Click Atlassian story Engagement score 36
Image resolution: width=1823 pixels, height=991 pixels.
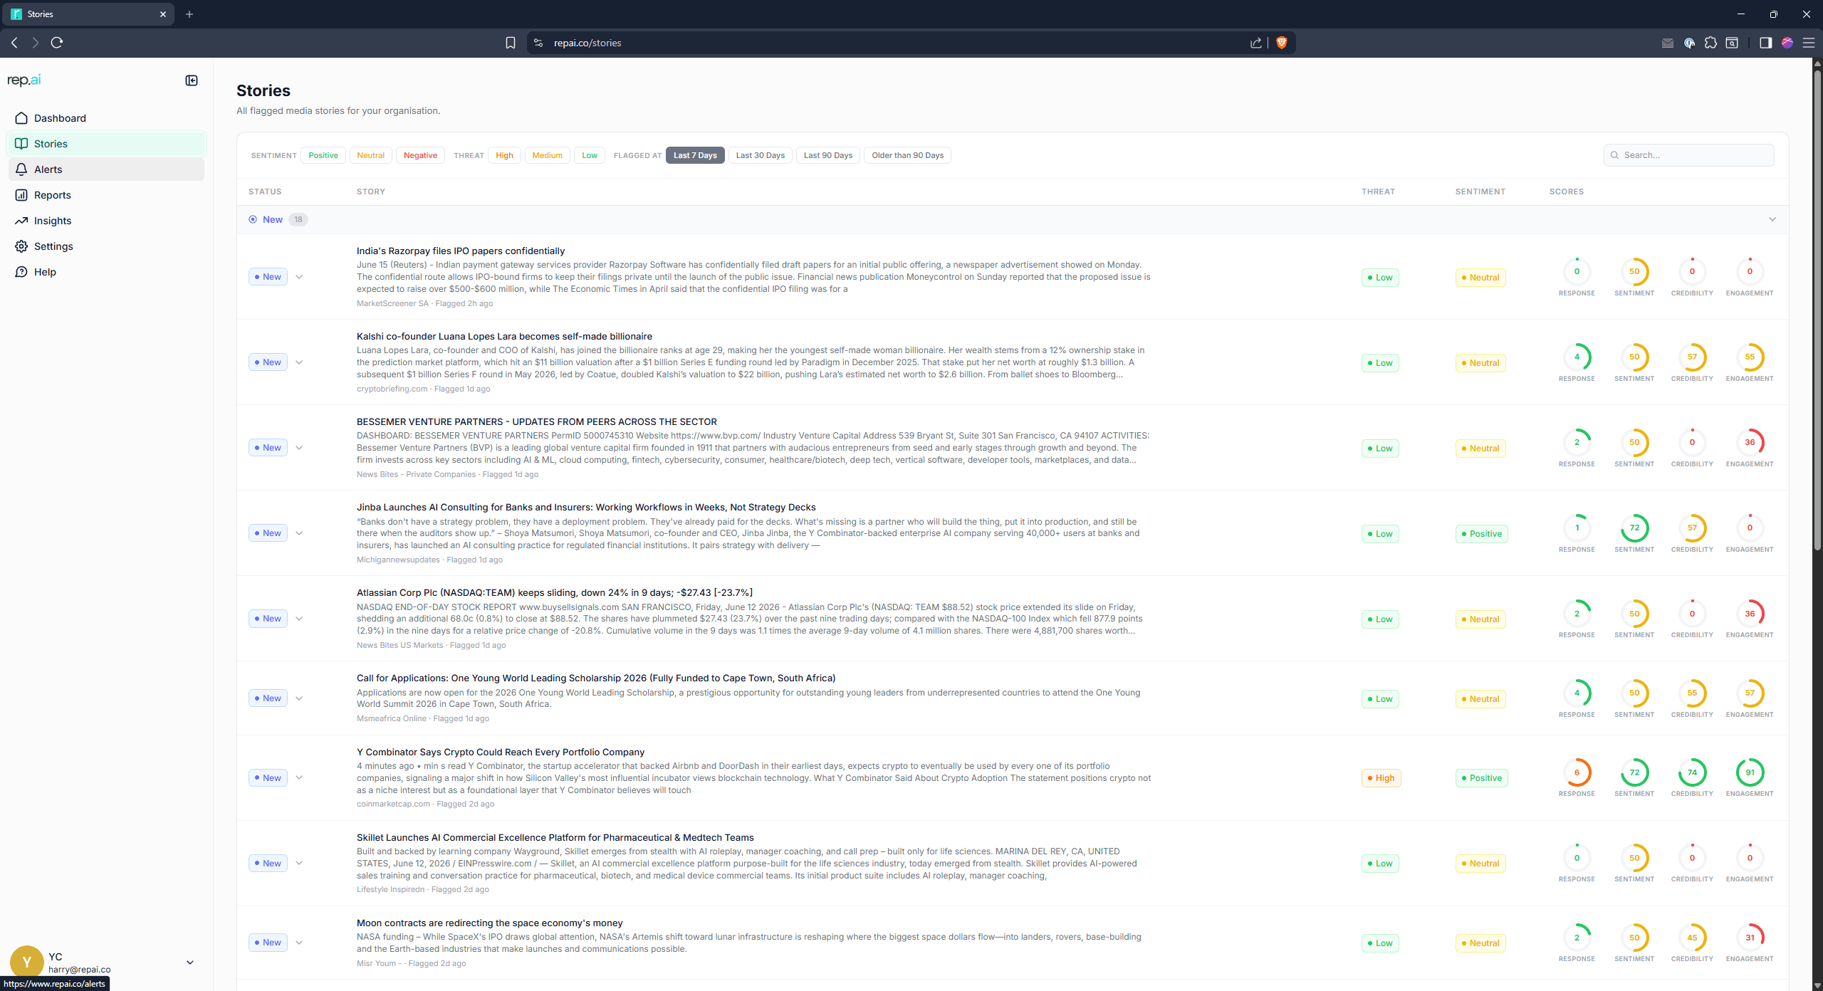tap(1750, 613)
